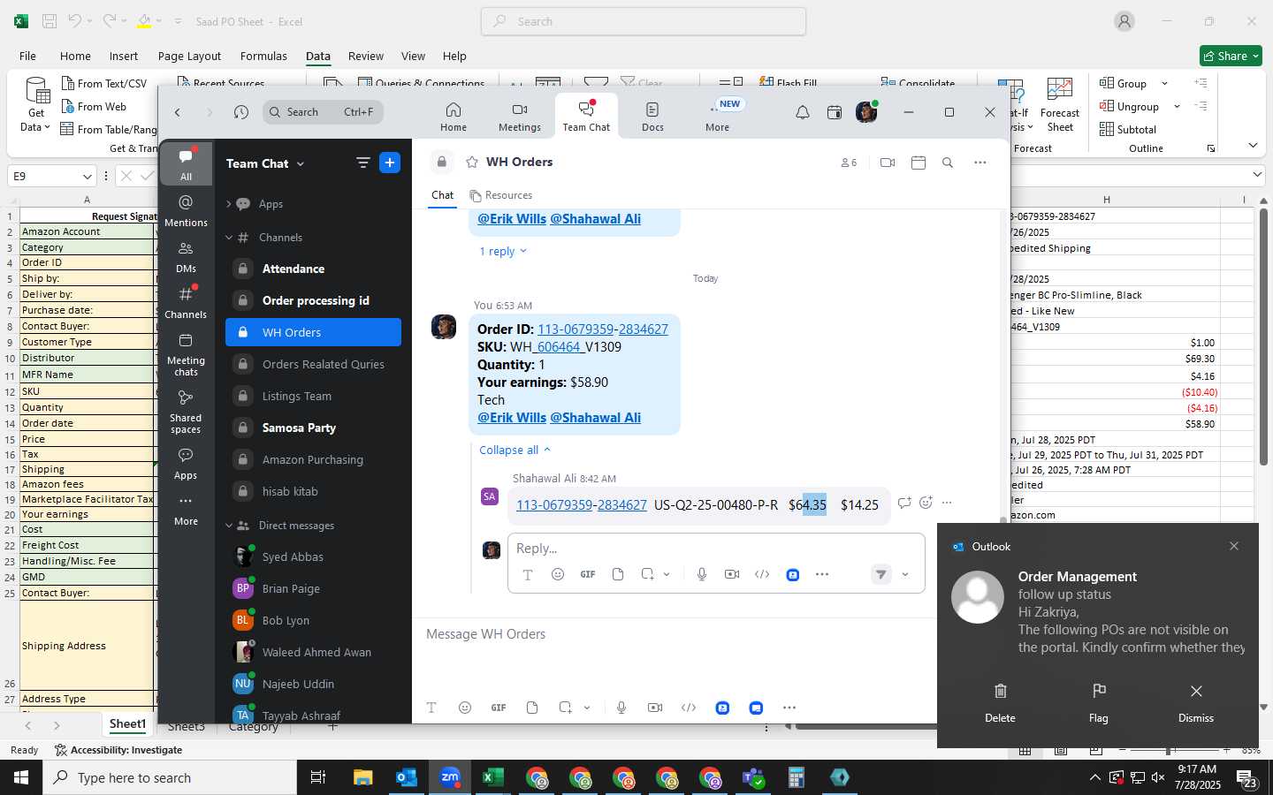Open Excel Group dropdown arrow
The height and width of the screenshot is (795, 1273).
point(1164,83)
